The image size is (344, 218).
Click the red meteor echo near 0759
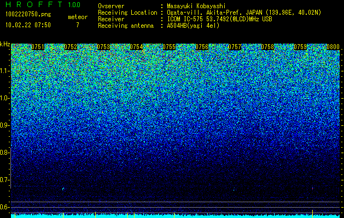pyautogui.click(x=312, y=188)
